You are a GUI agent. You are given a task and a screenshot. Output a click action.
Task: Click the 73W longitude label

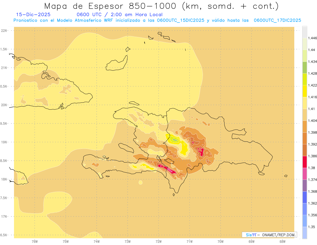point(128,241)
